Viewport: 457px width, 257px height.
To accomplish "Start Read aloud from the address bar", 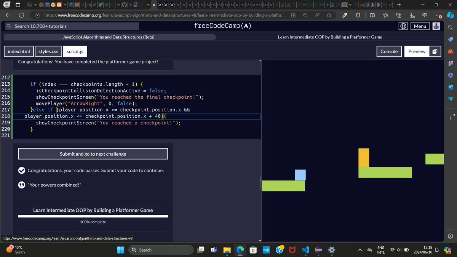I will (317, 15).
